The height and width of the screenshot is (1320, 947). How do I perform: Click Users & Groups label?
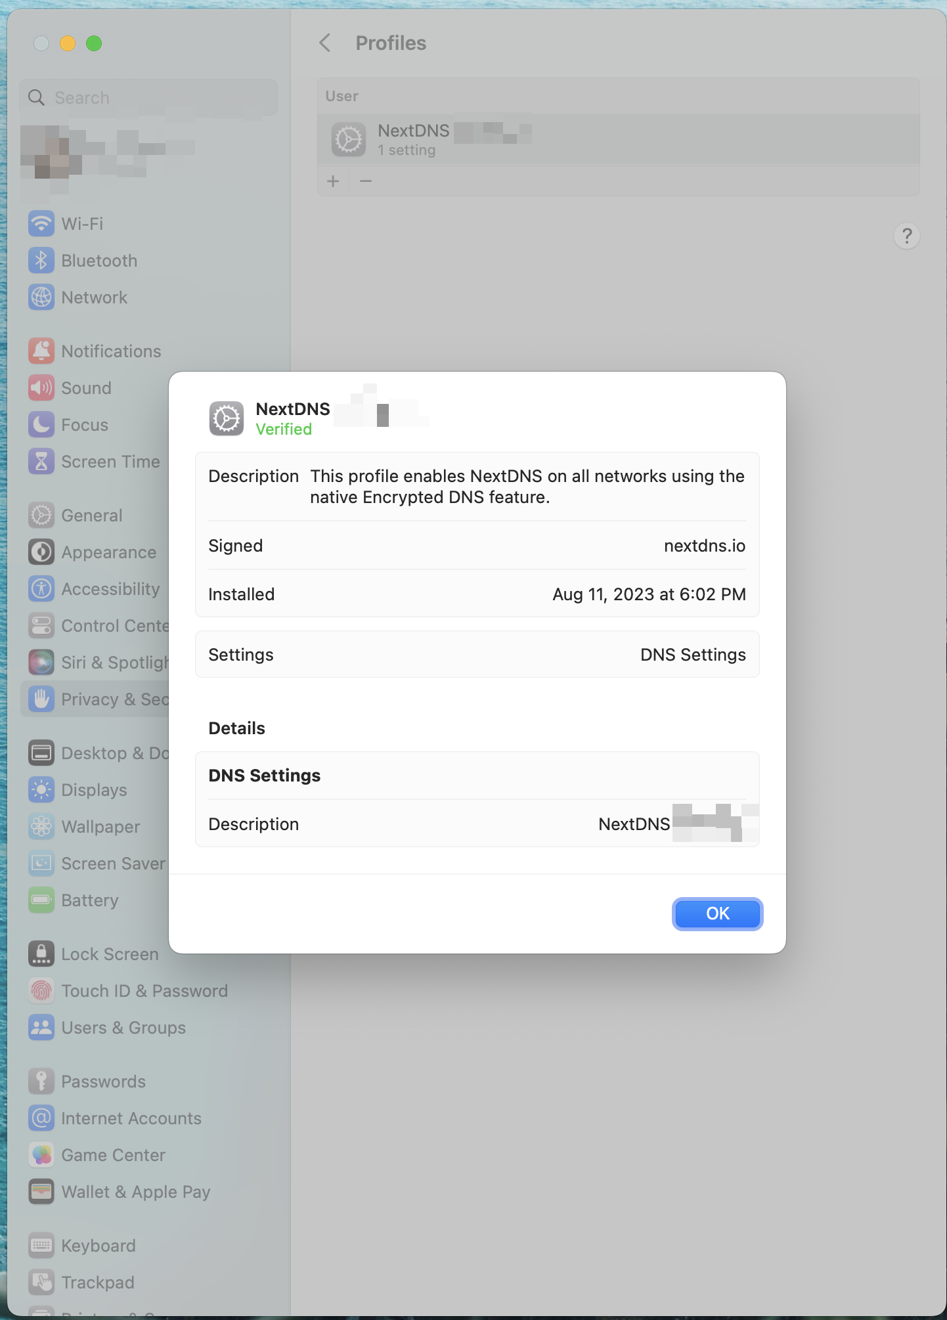point(123,1028)
